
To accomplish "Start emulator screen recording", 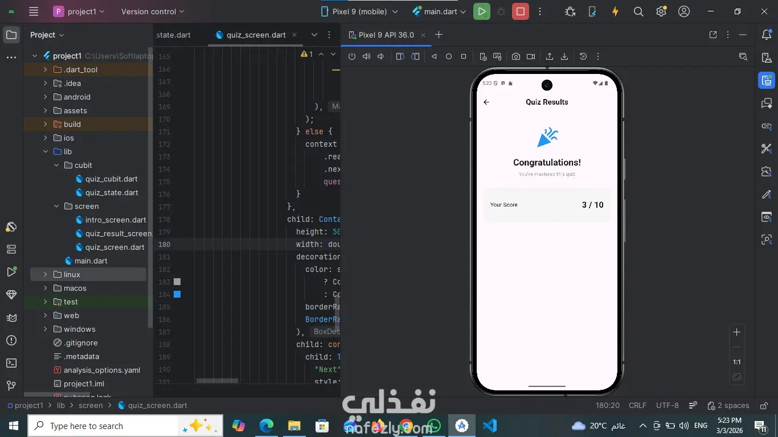I will 531,56.
